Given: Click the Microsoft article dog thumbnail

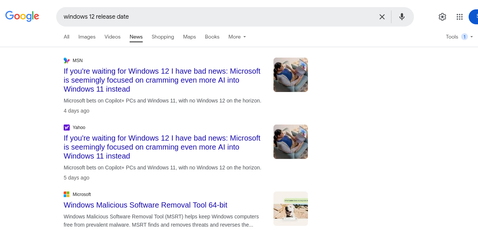Looking at the screenshot, I should (291, 209).
